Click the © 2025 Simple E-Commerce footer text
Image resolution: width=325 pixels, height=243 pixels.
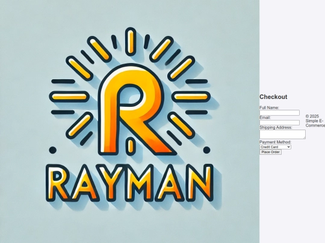pyautogui.click(x=315, y=121)
